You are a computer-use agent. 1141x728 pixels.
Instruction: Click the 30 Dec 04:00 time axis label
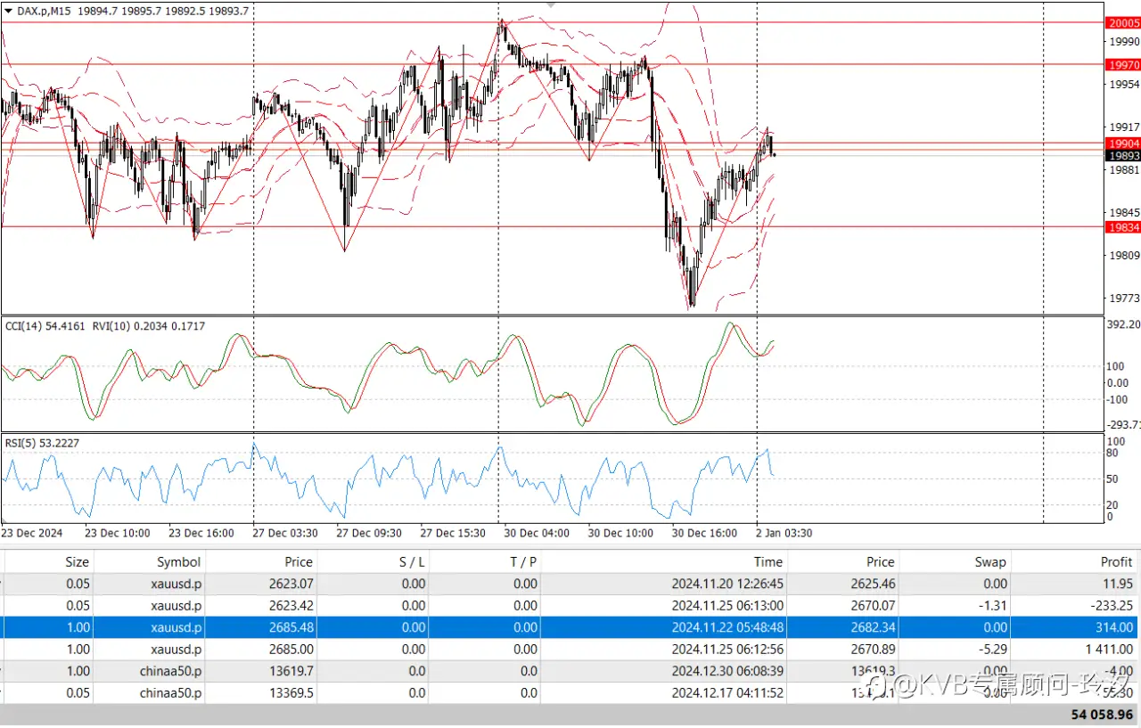535,533
